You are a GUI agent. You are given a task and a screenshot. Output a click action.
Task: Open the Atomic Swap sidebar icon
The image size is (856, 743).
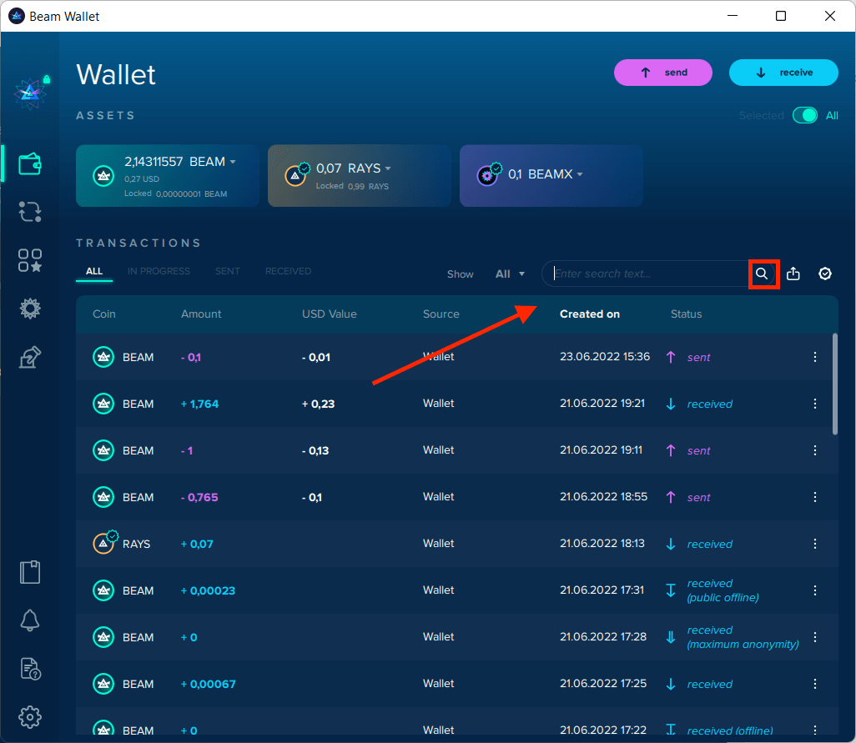30,212
